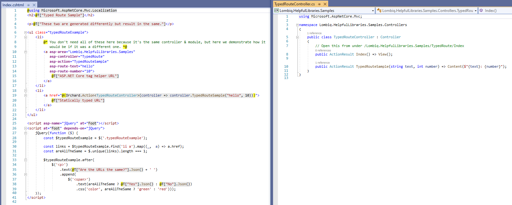
Task: Click the 'ASP.NET Core tag helper URL' string
Action: pyautogui.click(x=87, y=76)
